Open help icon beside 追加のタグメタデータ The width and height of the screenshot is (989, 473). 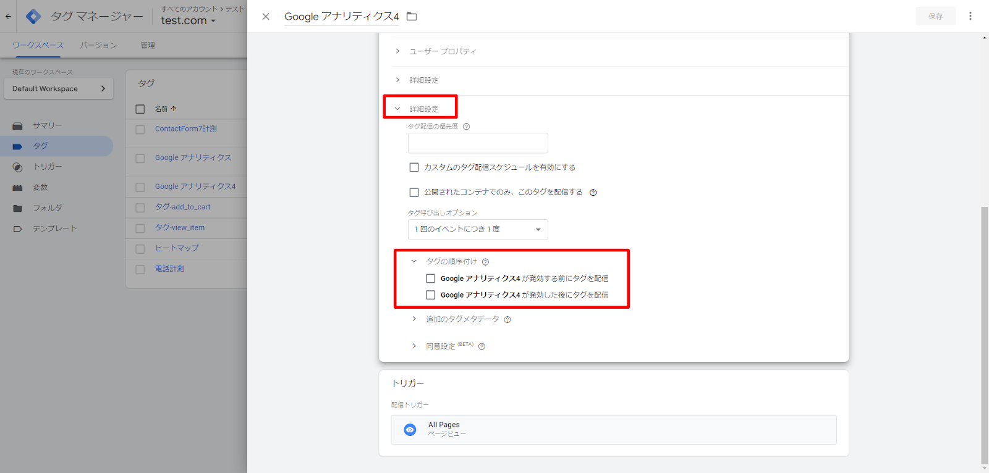click(507, 320)
